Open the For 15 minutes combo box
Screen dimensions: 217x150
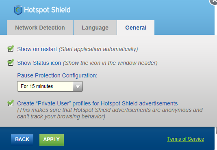coord(50,86)
